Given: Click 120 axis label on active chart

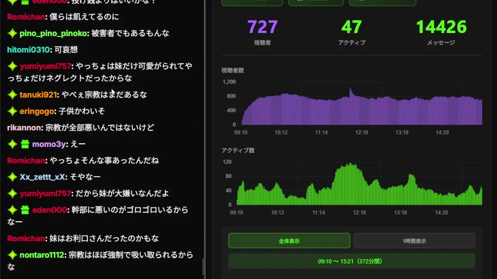Looking at the screenshot, I should coord(227,162).
